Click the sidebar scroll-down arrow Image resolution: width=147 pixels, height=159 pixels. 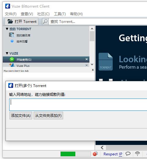pos(92,64)
